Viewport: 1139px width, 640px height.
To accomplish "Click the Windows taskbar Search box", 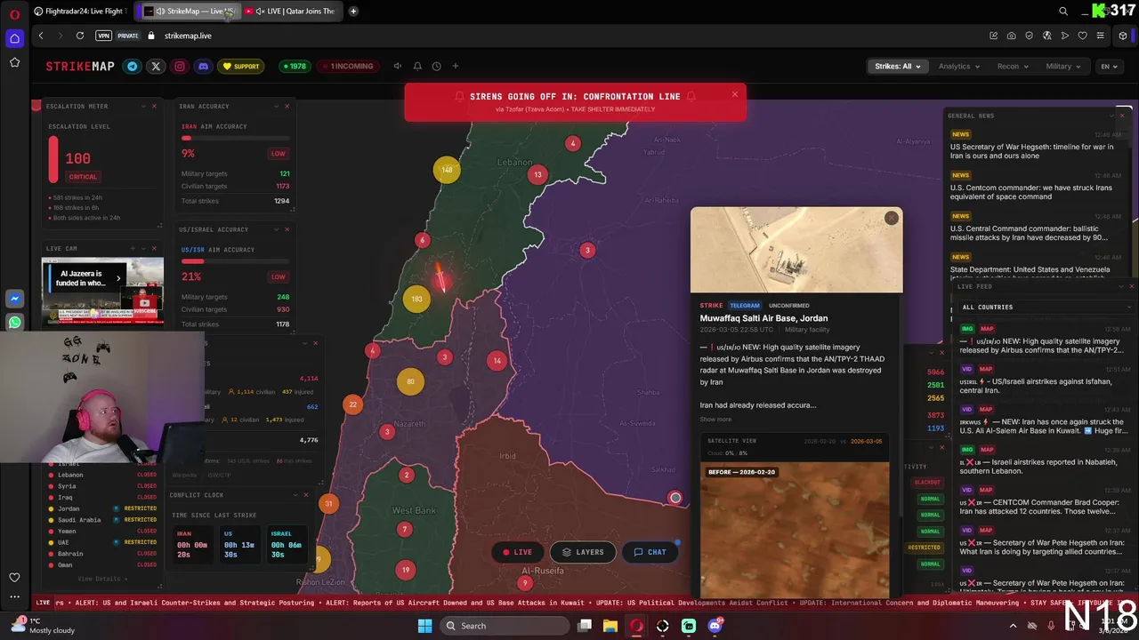I will tap(505, 626).
